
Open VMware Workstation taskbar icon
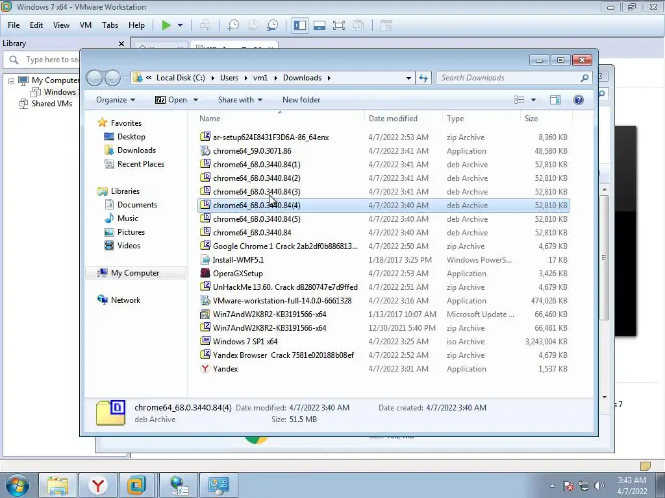pyautogui.click(x=136, y=485)
